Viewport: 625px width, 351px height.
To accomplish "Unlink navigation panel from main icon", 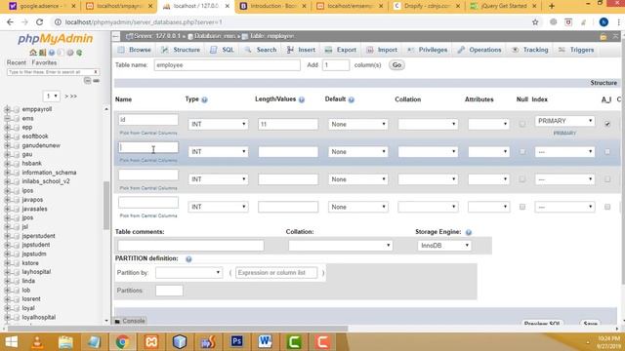I will pos(96,81).
